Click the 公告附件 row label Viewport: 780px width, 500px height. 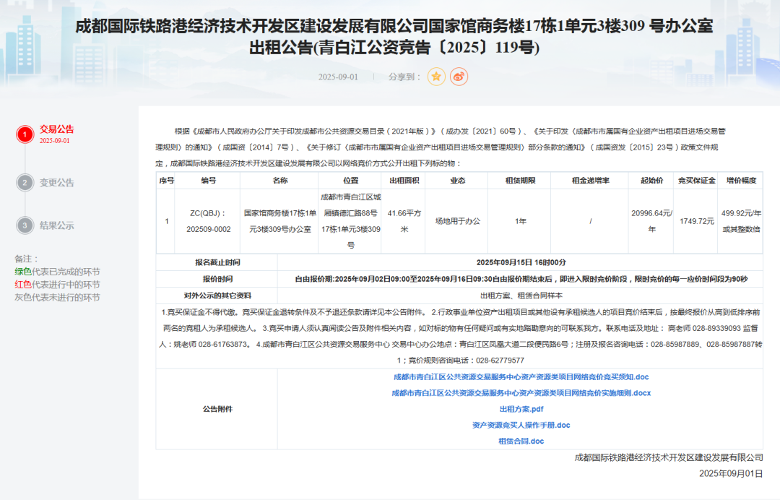pos(218,409)
